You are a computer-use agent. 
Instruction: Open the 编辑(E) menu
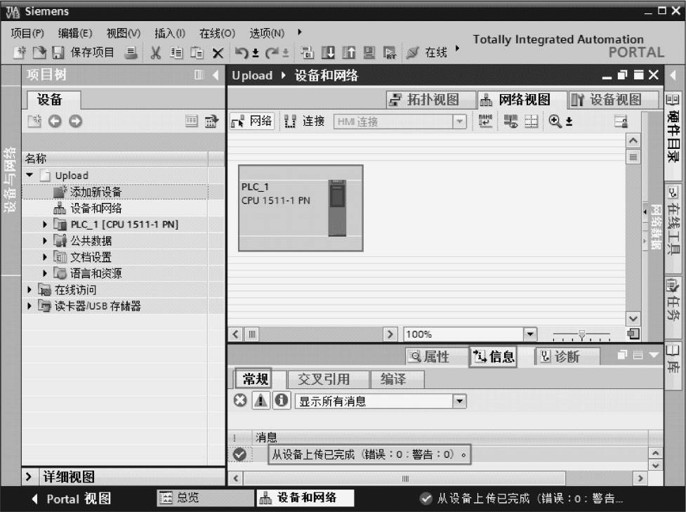click(75, 33)
